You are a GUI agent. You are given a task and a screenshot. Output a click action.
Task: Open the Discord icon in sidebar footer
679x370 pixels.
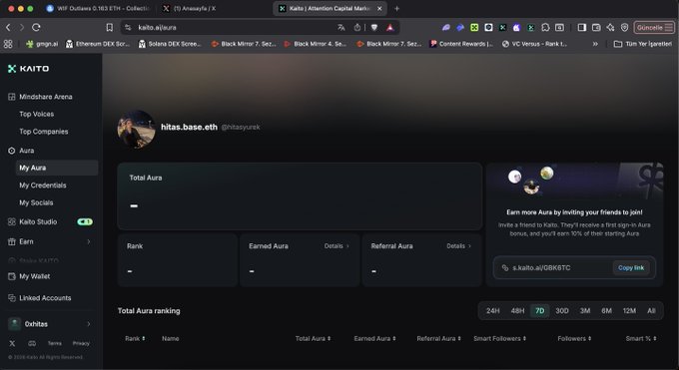pos(32,343)
